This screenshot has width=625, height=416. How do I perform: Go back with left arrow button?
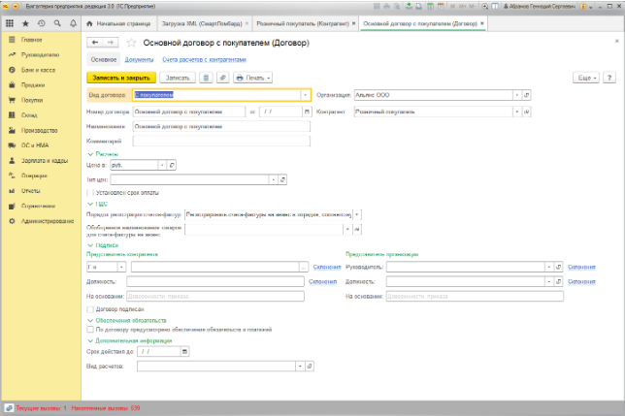coord(95,43)
